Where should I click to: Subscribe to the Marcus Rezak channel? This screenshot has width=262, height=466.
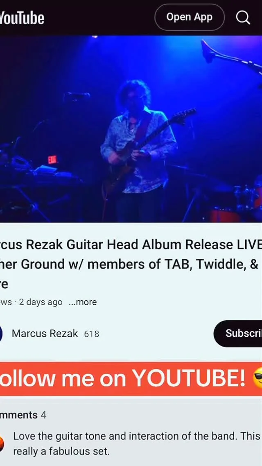tap(238, 334)
